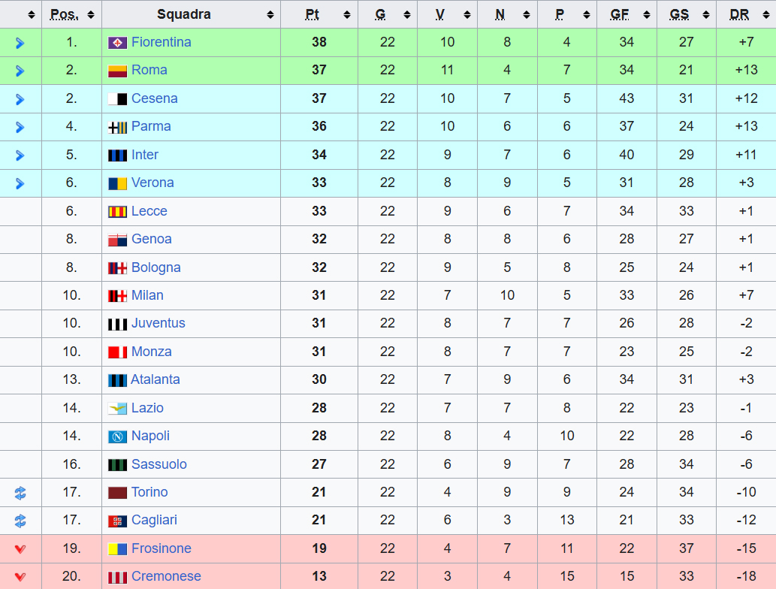Click the Napoli club crest icon
This screenshot has height=589, width=776.
click(x=117, y=436)
